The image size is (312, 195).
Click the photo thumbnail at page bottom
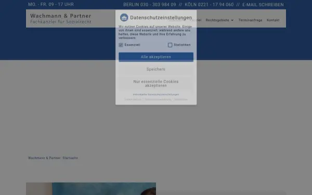91,189
